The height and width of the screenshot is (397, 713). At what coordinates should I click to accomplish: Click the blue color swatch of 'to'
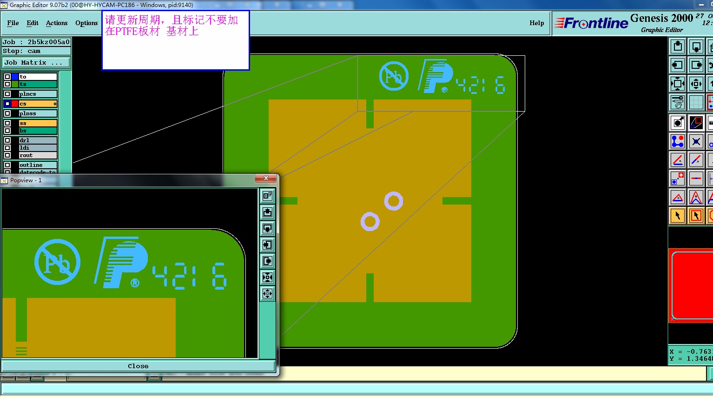pyautogui.click(x=15, y=77)
